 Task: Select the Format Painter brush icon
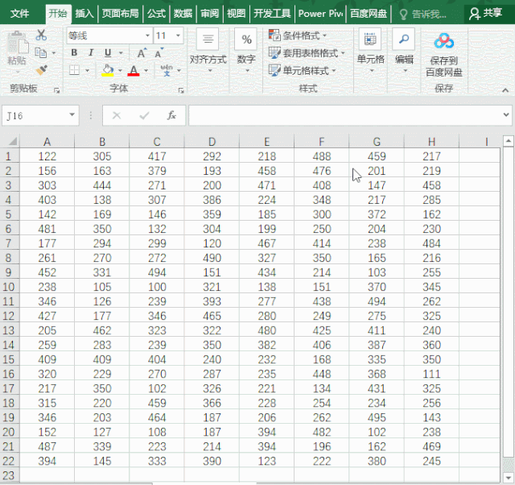[x=41, y=70]
